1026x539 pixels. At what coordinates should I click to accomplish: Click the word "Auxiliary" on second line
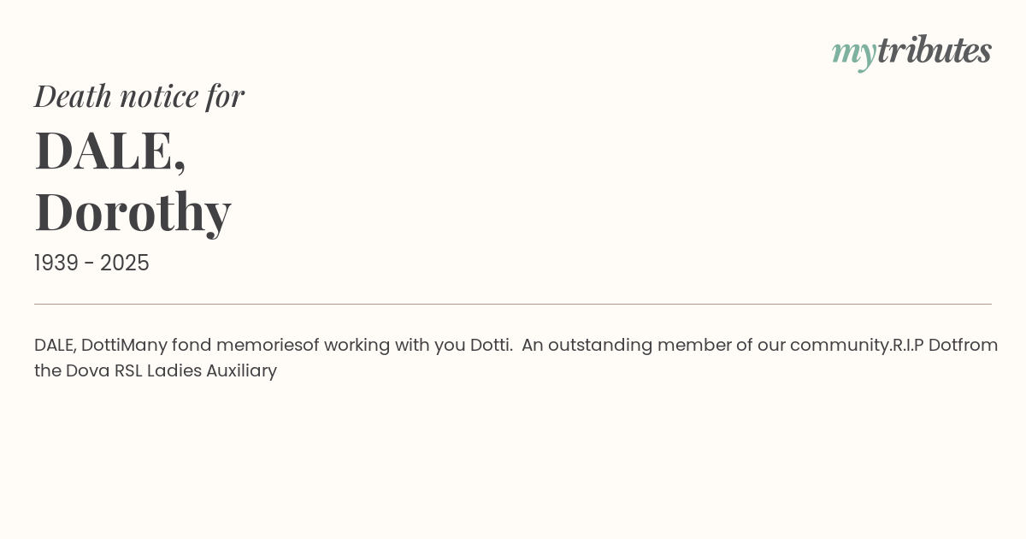(x=241, y=371)
